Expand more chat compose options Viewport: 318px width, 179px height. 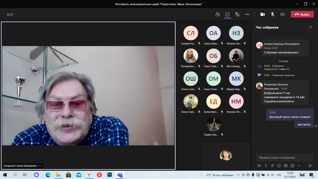click(x=299, y=165)
